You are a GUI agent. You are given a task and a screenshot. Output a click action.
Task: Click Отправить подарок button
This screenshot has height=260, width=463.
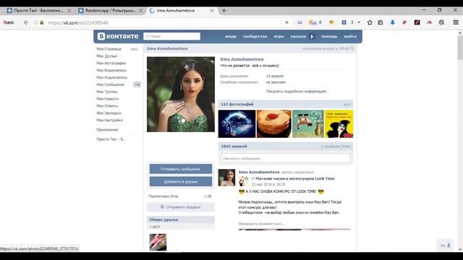click(x=181, y=207)
